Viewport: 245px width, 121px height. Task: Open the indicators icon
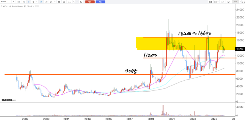pyautogui.click(x=64, y=2)
